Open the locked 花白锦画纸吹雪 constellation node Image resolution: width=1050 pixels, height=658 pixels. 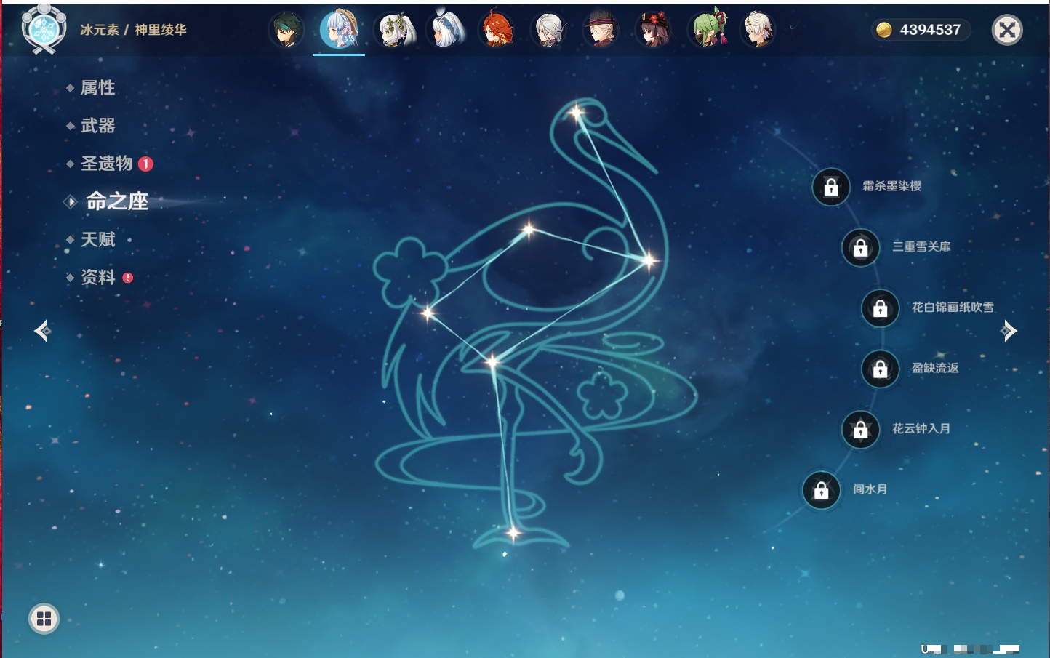click(x=880, y=308)
